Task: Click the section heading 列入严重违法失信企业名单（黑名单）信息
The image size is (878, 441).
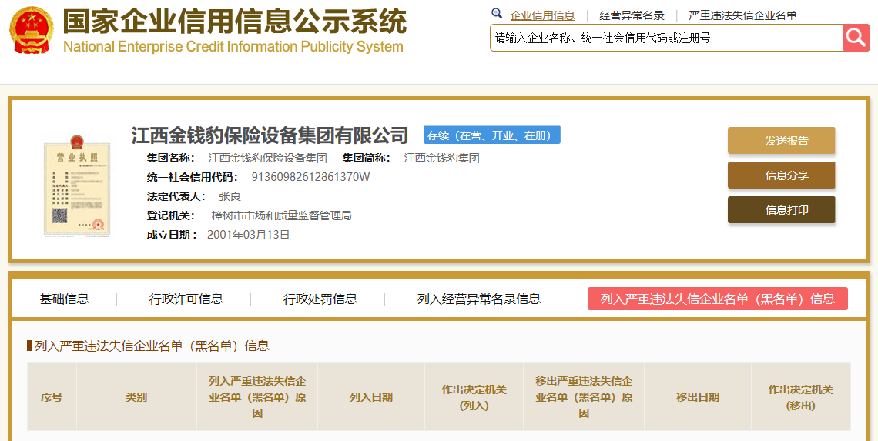Action: tap(152, 346)
